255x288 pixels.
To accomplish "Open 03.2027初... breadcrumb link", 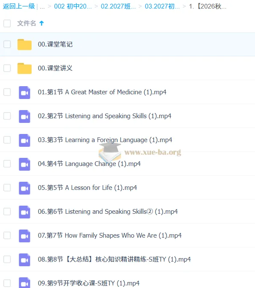I will click(162, 6).
